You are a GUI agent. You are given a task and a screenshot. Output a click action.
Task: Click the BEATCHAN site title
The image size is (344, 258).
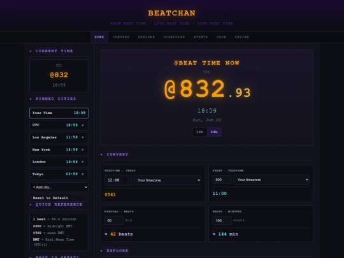[172, 13]
